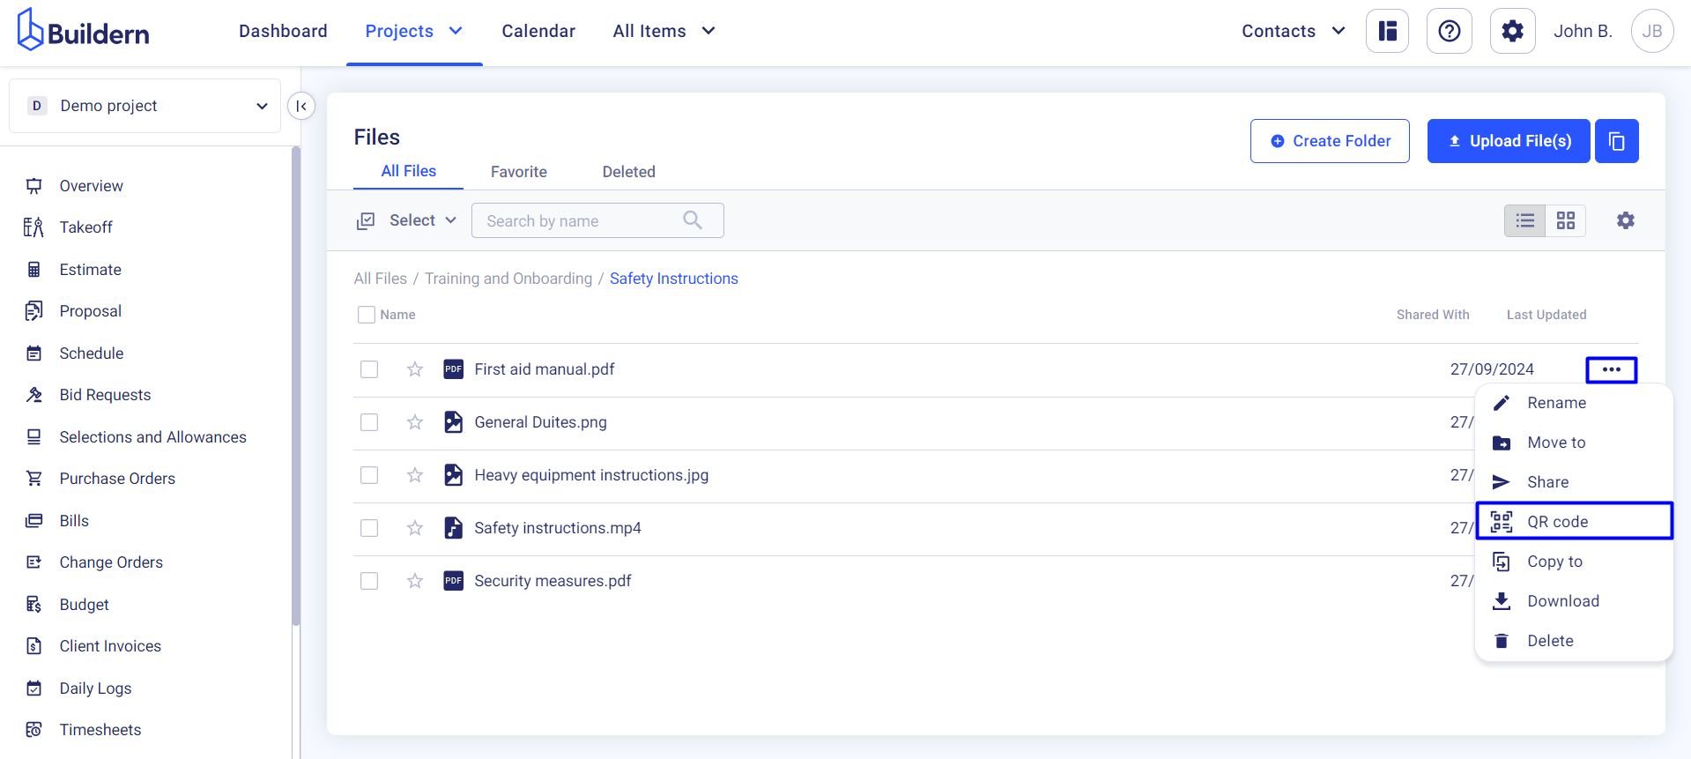Open file table settings gear

pyautogui.click(x=1625, y=220)
